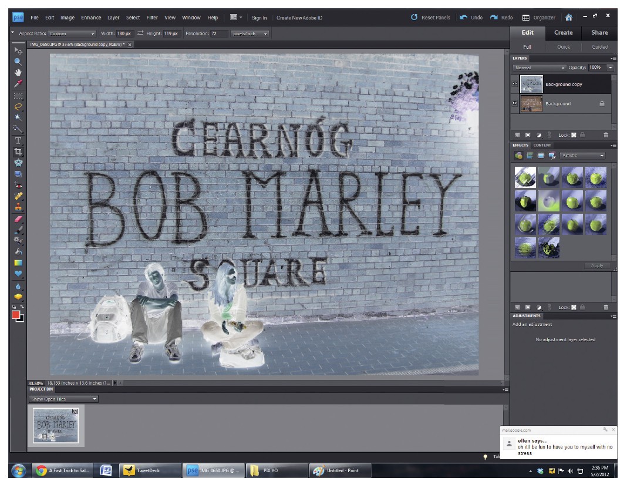This screenshot has width=627, height=488.
Task: Select the Red Eye Removal tool
Action: point(18,185)
